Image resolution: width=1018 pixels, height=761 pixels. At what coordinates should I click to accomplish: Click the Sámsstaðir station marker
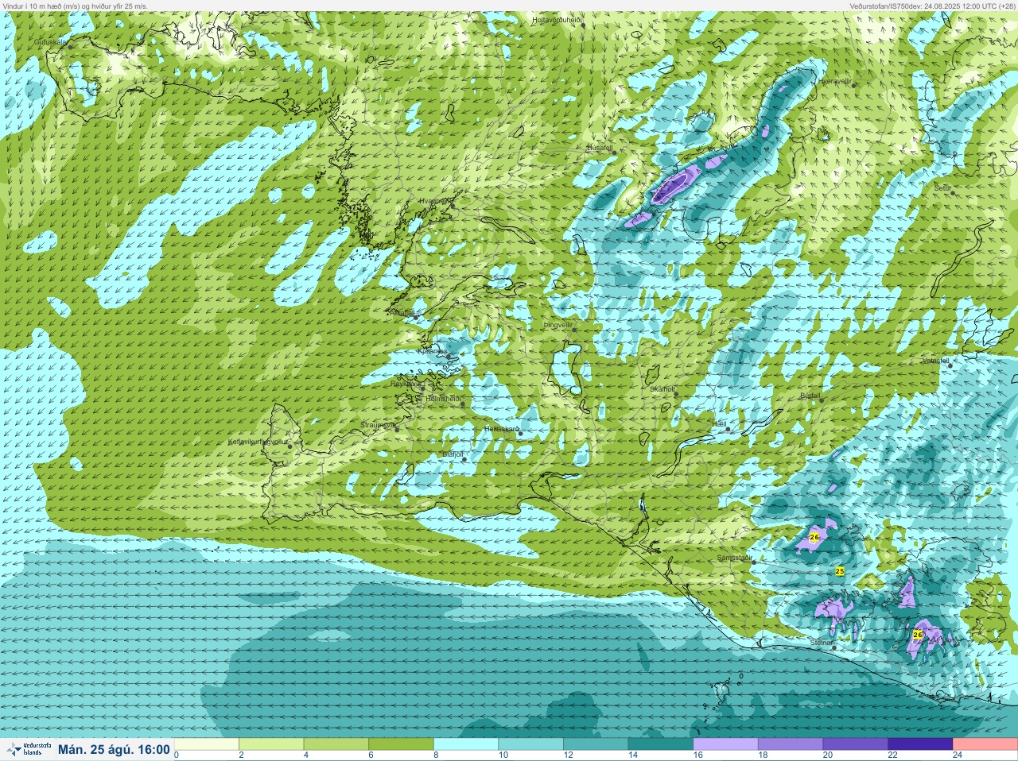pyautogui.click(x=753, y=562)
